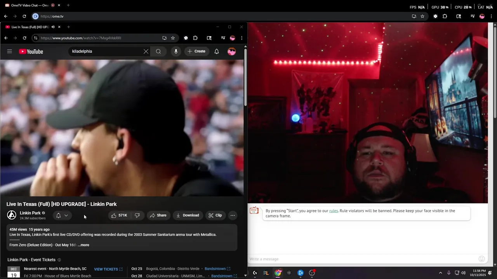Start voice search with microphone
The image size is (497, 279).
[176, 52]
